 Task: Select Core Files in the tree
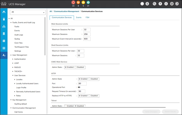19,43
